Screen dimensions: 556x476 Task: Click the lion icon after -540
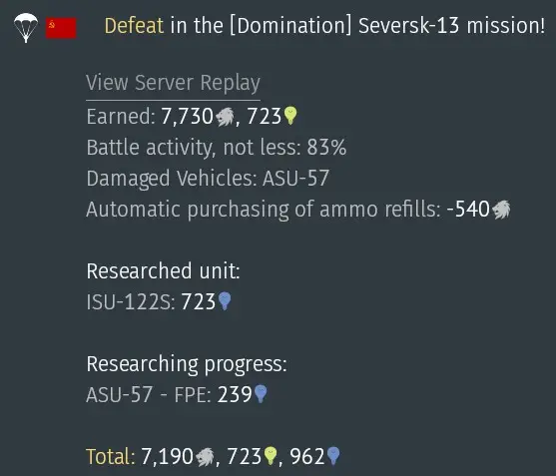[501, 210]
